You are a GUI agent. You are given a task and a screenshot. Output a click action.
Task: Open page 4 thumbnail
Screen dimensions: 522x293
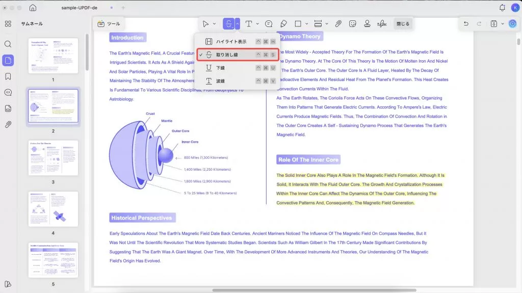pos(53,209)
